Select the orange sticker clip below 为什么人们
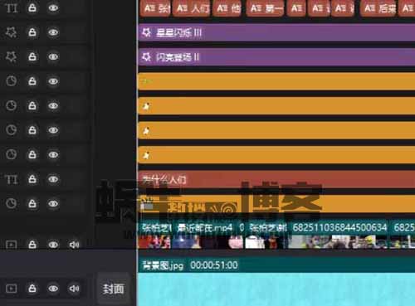The height and width of the screenshot is (306, 415). [x=276, y=204]
